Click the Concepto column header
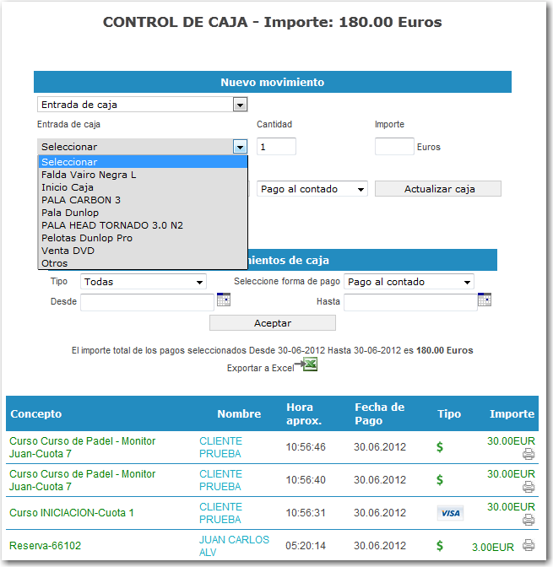 click(36, 413)
